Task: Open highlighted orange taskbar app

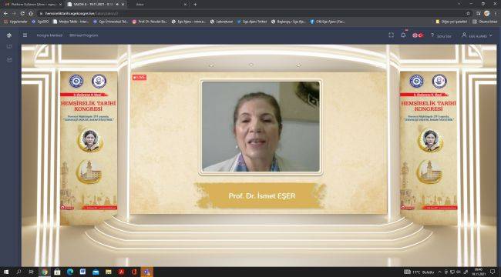Action: click(147, 272)
